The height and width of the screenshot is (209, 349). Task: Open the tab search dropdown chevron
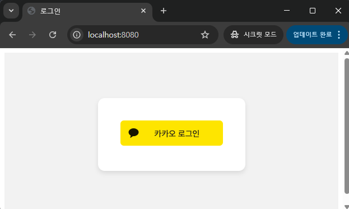pos(11,11)
